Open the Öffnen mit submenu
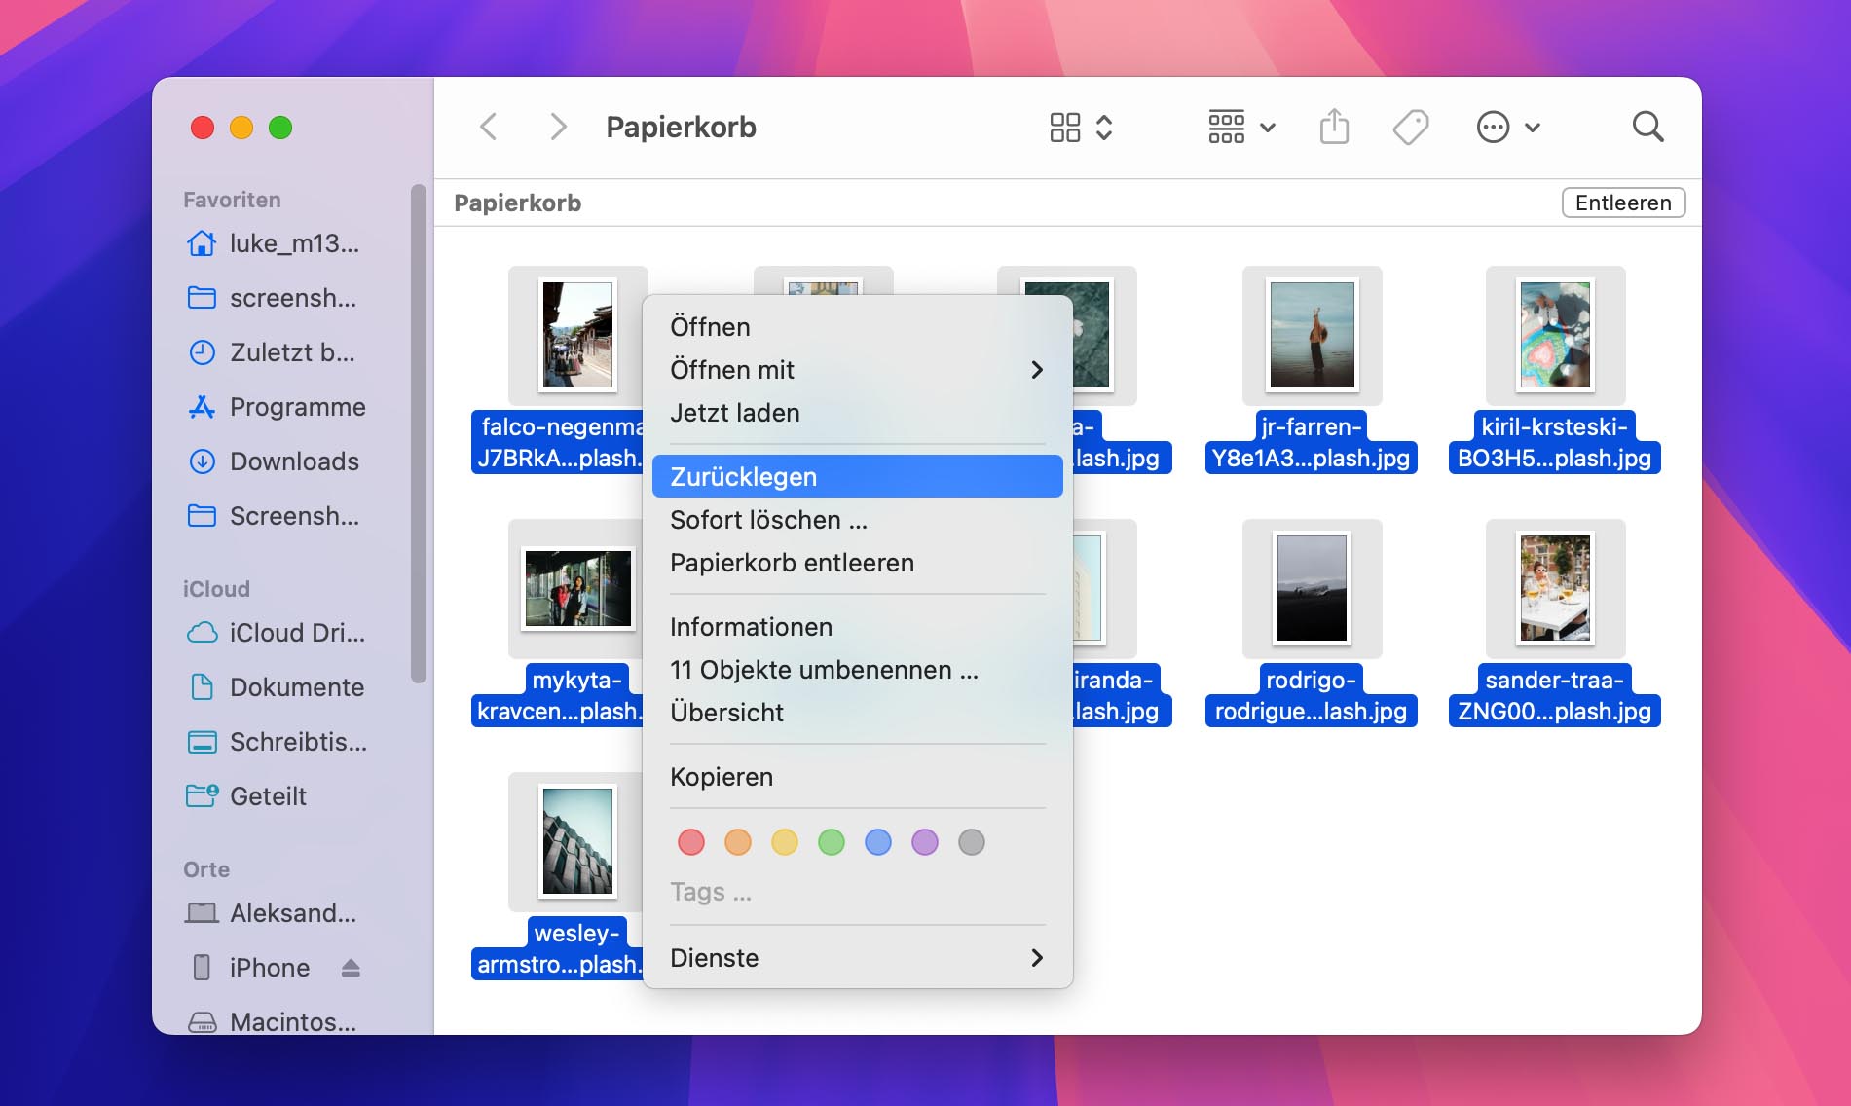Viewport: 1851px width, 1106px height. coord(857,370)
